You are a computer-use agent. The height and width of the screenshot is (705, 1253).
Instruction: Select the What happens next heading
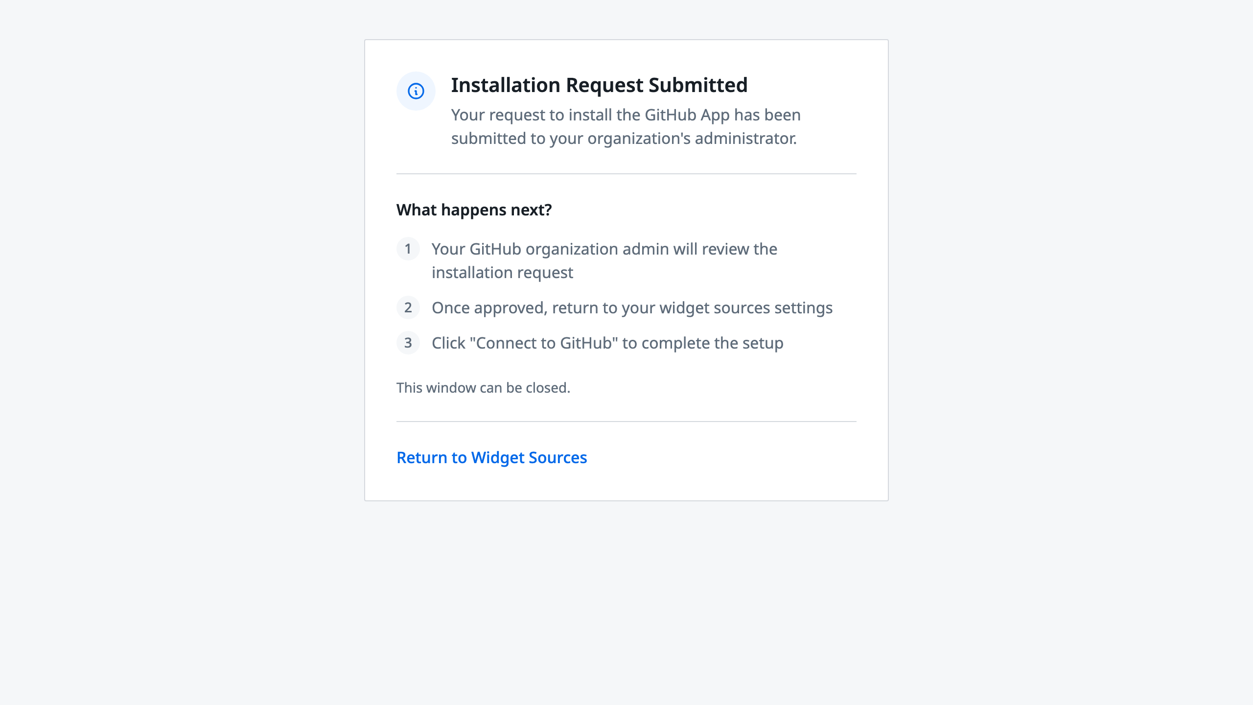click(474, 210)
